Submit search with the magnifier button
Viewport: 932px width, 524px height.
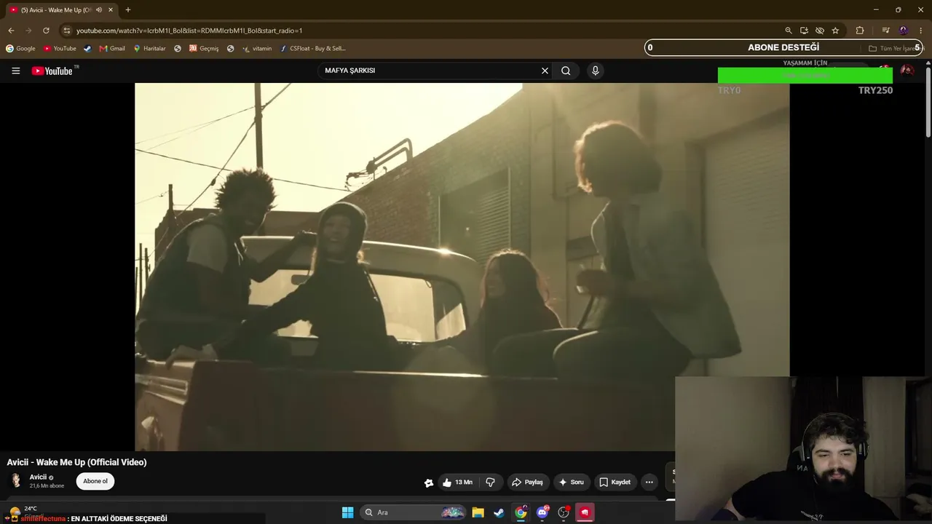coord(566,71)
